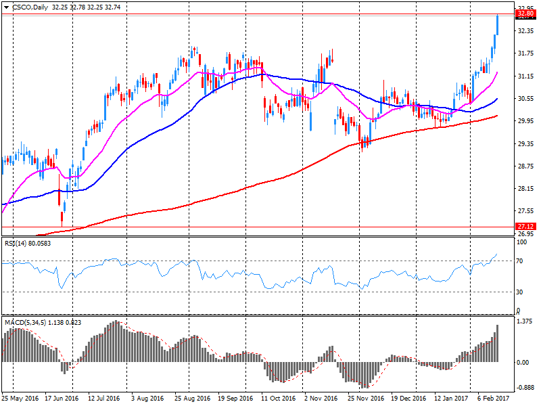Click the 29.95 price scale value
The height and width of the screenshot is (406, 541).
pos(526,121)
